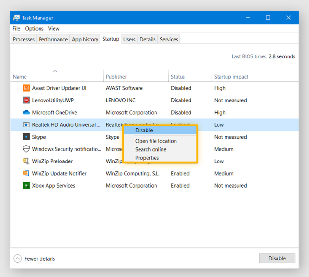Image resolution: width=309 pixels, height=277 pixels.
Task: Select the Skype name in the list
Action: 39,137
